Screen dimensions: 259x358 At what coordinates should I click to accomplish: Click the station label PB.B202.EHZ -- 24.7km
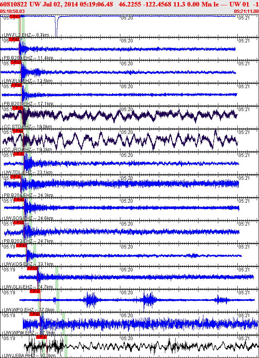coord(29,241)
